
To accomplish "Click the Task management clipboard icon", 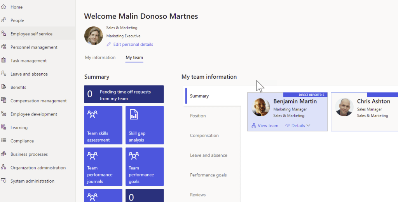I will pyautogui.click(x=3, y=60).
